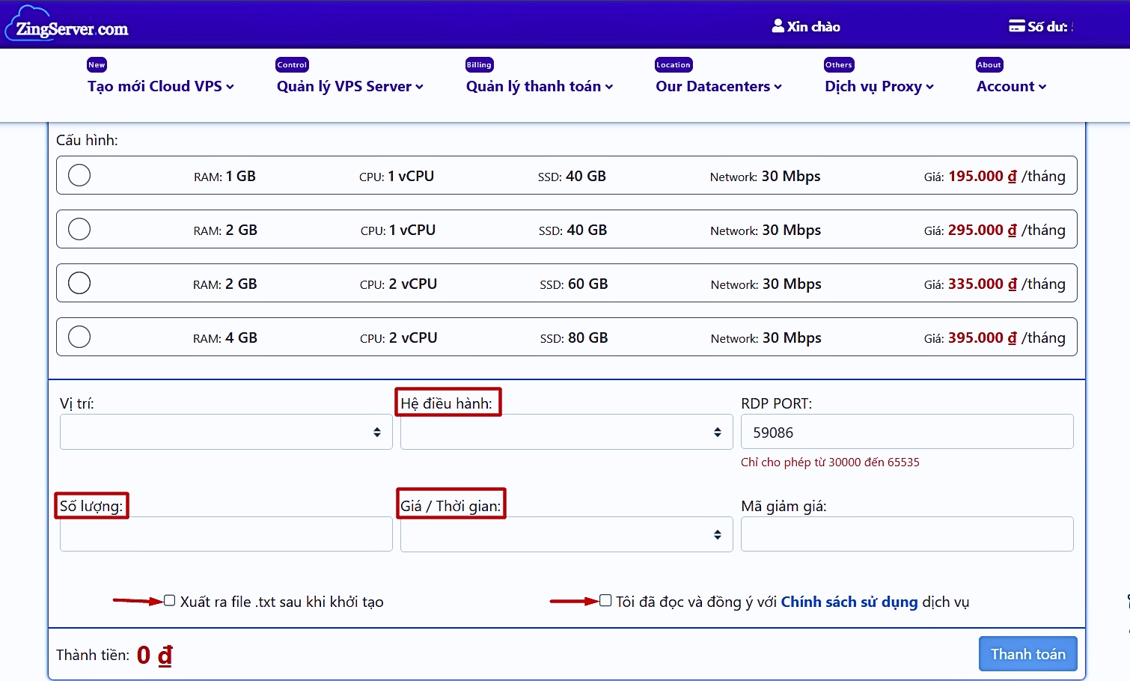Expand the Quản lý thanh toán menu
This screenshot has height=681, width=1130.
540,86
